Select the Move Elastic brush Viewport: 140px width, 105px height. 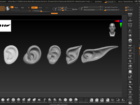(34, 100)
